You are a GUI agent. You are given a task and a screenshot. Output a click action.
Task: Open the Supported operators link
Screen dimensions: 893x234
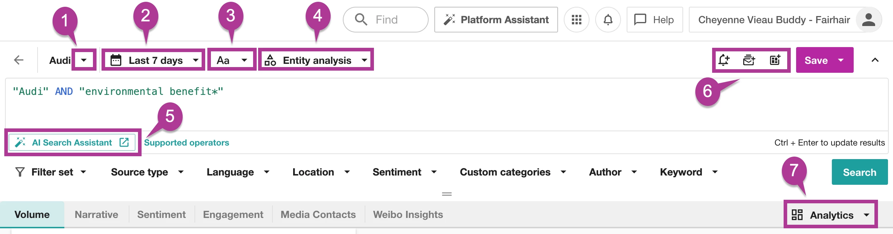tap(186, 143)
